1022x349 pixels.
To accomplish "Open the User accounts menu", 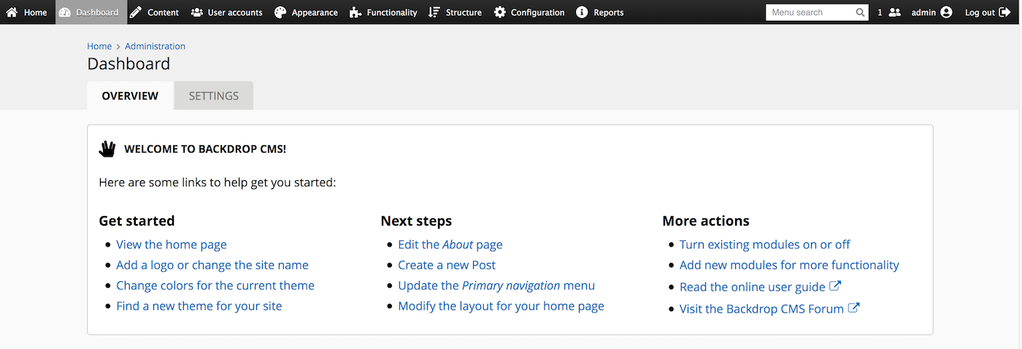I will [227, 12].
